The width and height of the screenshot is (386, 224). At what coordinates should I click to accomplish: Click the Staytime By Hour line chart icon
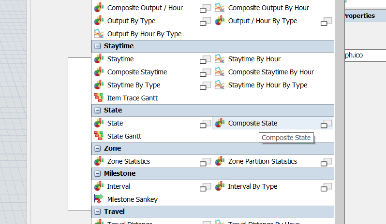click(x=220, y=59)
